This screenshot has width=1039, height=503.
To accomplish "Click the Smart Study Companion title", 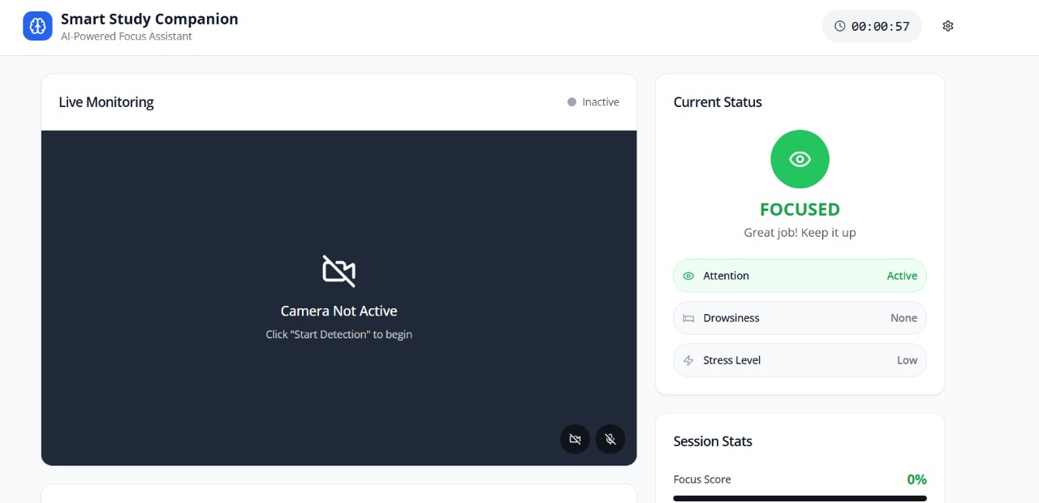I will pos(149,19).
